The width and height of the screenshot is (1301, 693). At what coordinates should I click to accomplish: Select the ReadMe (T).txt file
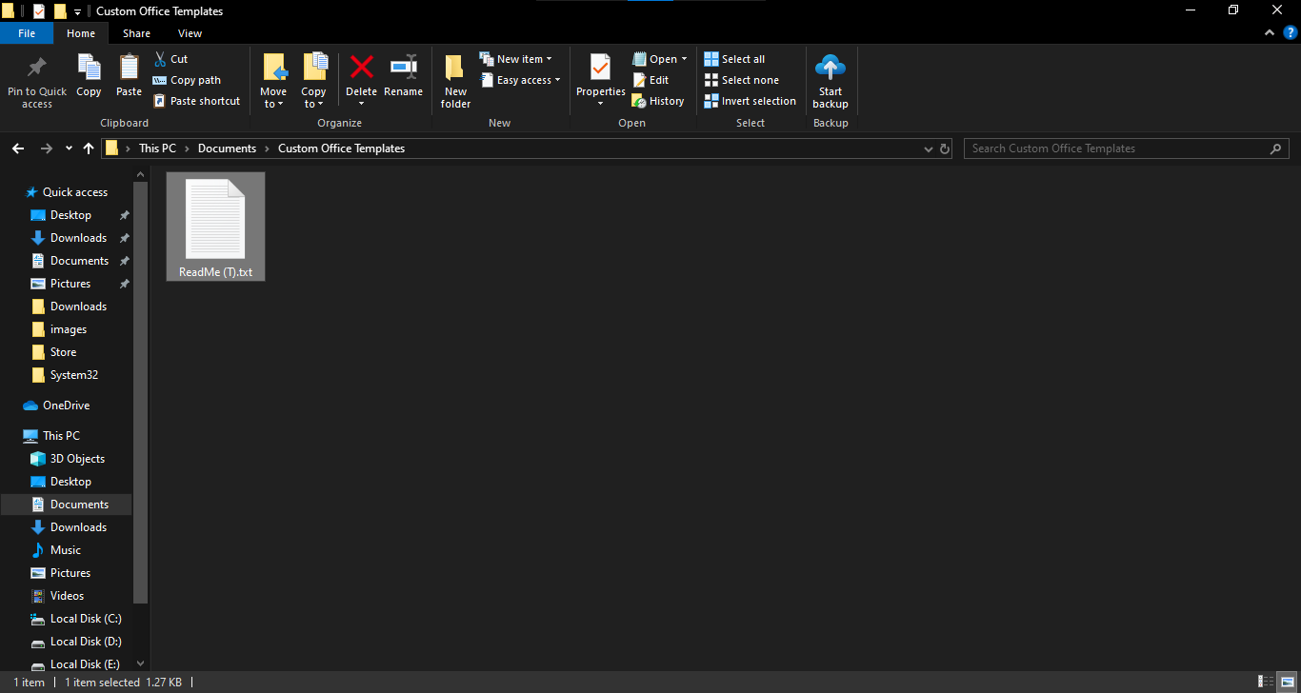[215, 227]
